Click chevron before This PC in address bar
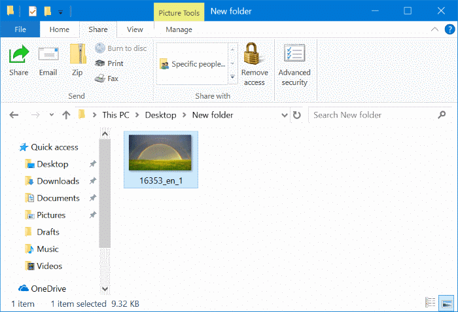This screenshot has height=312, width=458. tap(94, 115)
